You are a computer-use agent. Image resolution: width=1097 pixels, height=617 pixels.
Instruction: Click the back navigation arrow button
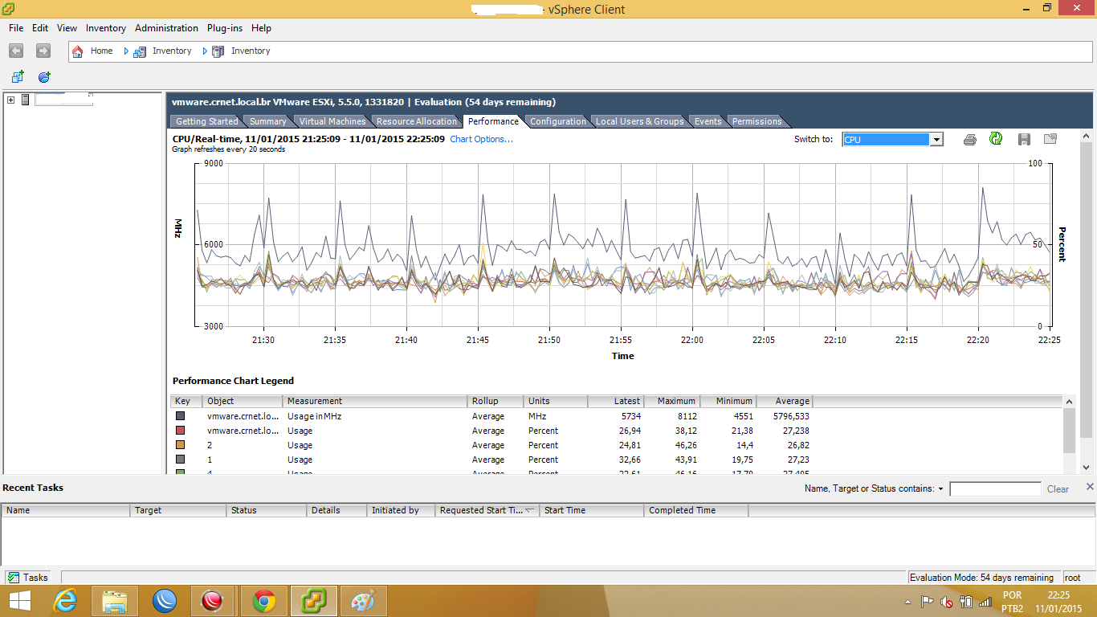point(16,51)
